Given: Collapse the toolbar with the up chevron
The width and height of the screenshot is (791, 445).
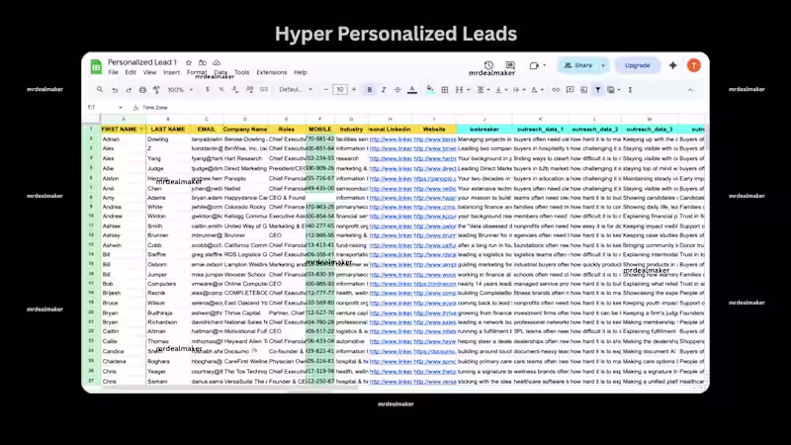Looking at the screenshot, I should [690, 90].
